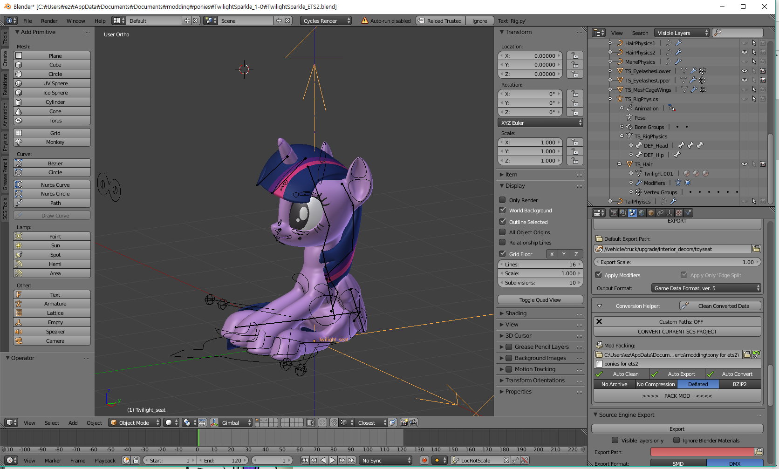
Task: Open the properties editor Render tab camera icon
Action: (614, 213)
